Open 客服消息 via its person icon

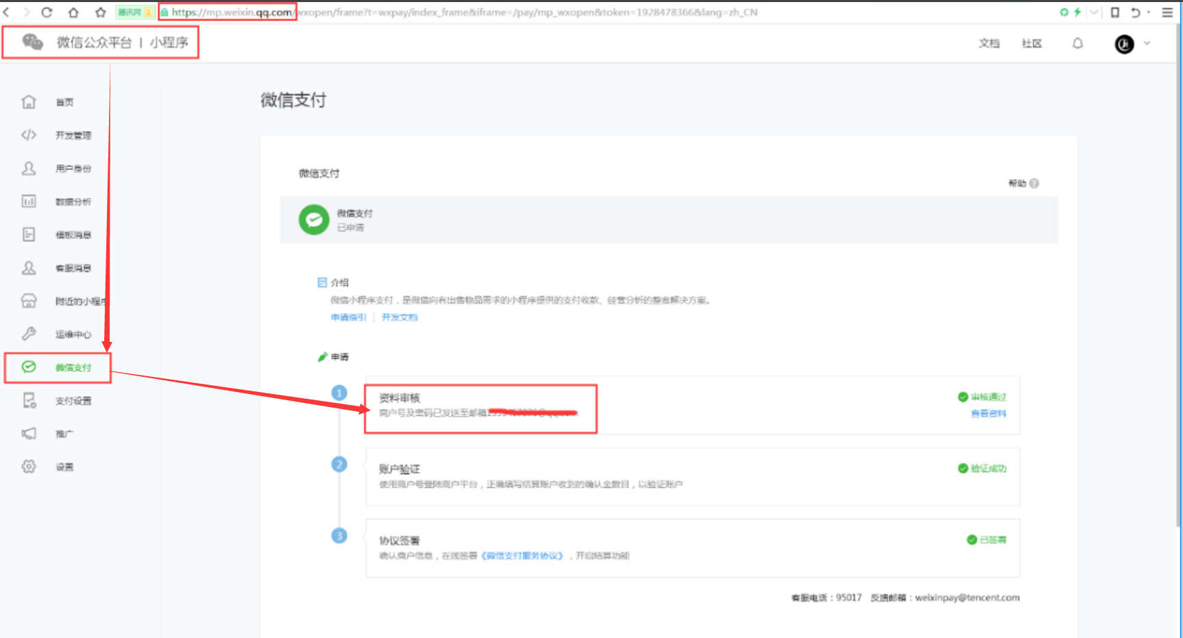[x=29, y=267]
